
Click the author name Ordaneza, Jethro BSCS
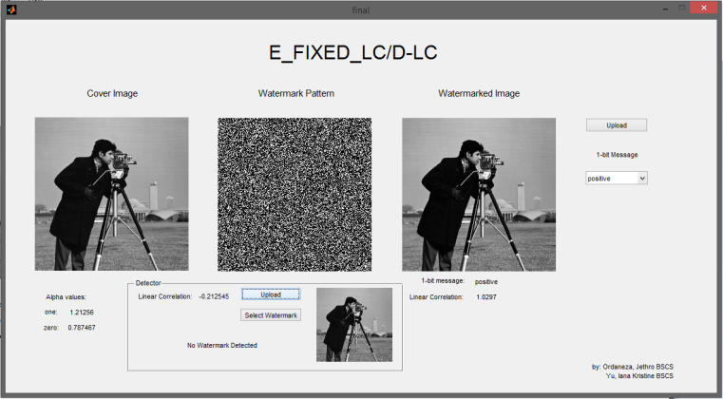pos(638,367)
